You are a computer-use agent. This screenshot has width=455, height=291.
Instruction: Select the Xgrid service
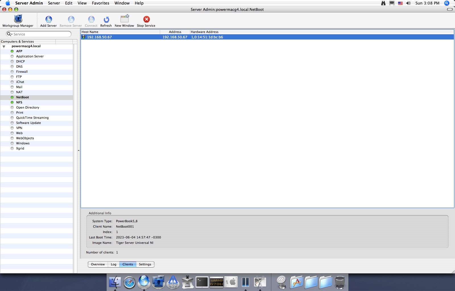(36, 148)
